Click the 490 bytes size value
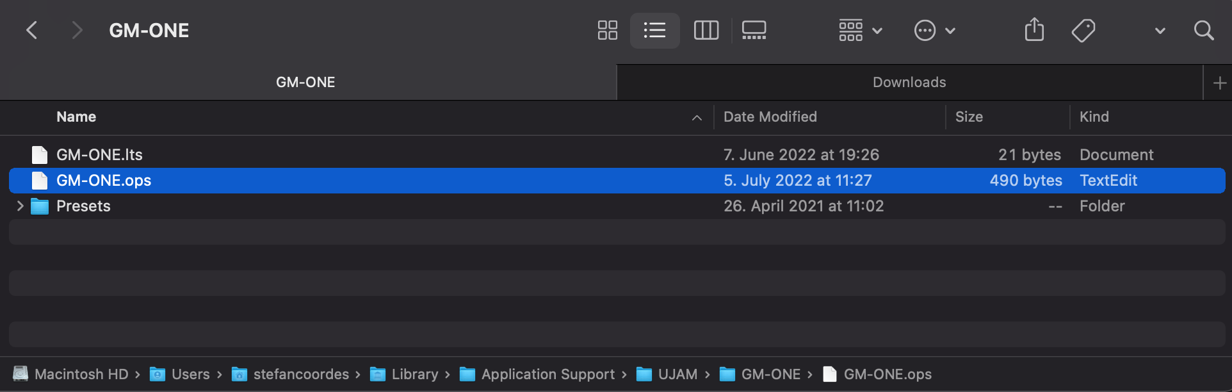This screenshot has width=1232, height=392. click(x=1026, y=180)
